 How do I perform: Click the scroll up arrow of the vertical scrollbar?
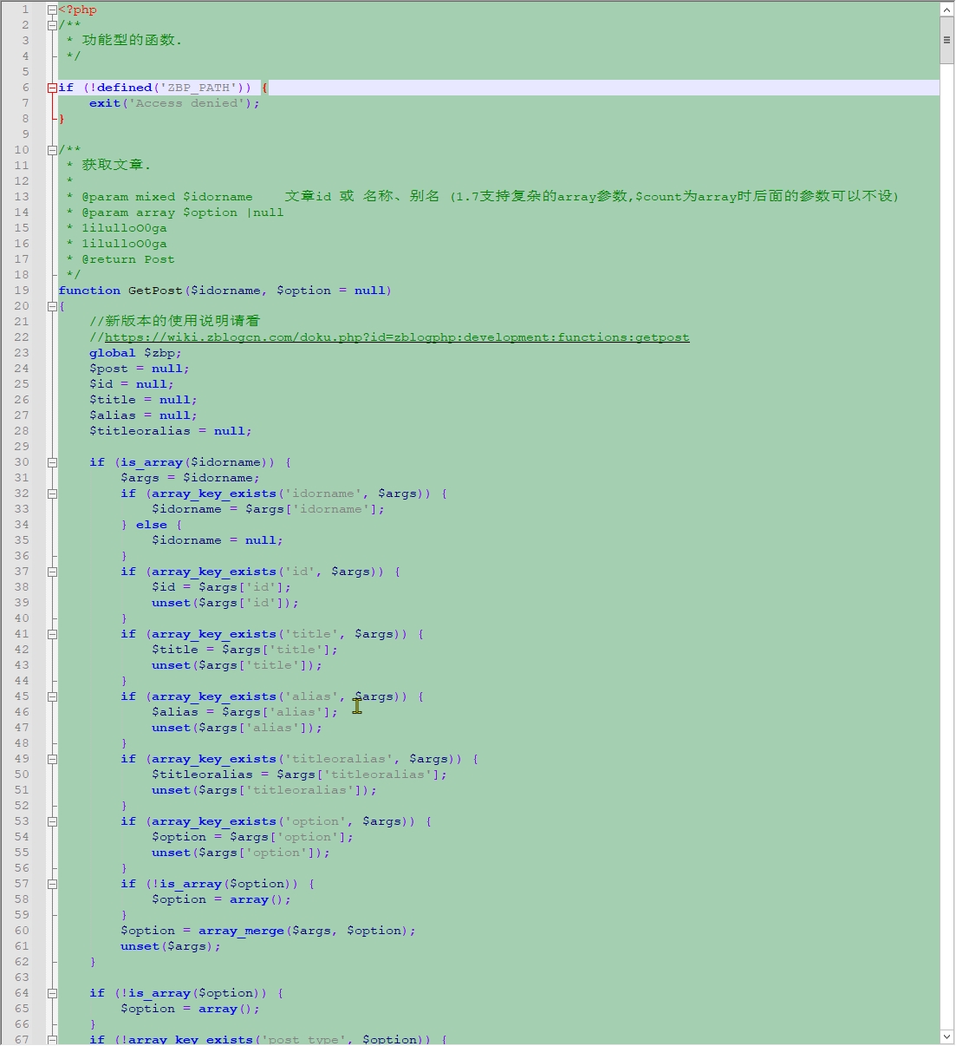(x=946, y=10)
